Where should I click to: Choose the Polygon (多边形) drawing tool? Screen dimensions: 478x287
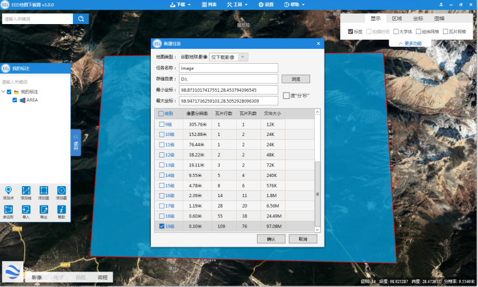click(x=8, y=210)
